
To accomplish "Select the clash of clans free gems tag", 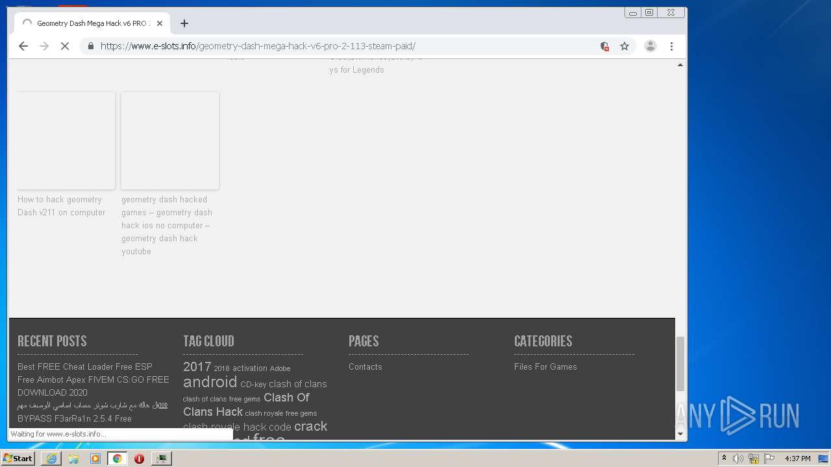I will pyautogui.click(x=221, y=399).
